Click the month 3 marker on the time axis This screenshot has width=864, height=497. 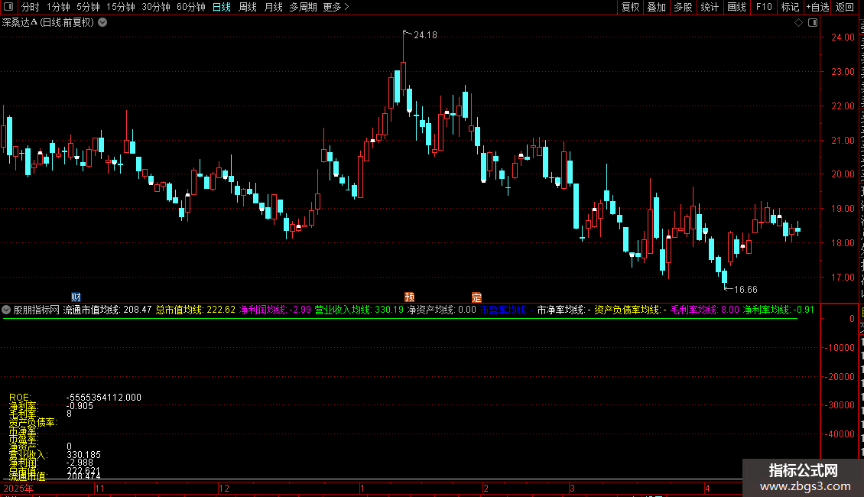click(572, 488)
